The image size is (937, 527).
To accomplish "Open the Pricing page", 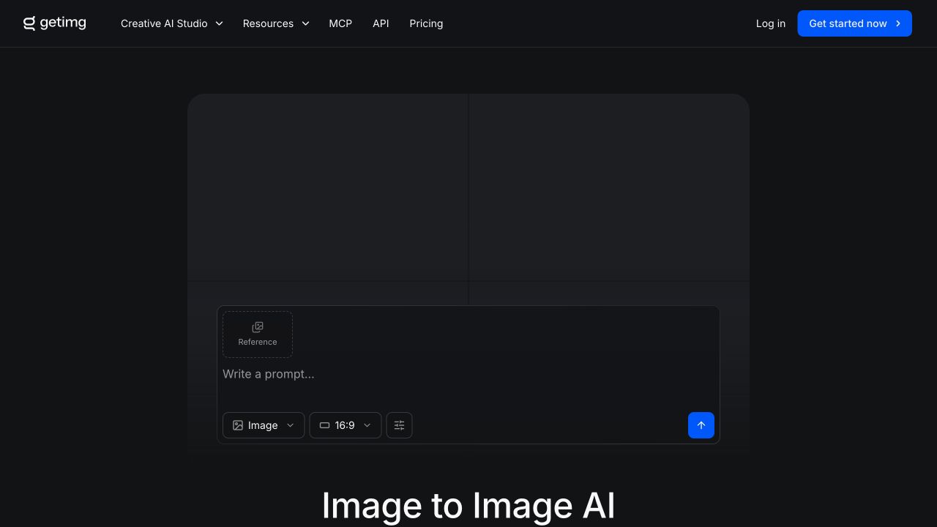I will click(426, 23).
